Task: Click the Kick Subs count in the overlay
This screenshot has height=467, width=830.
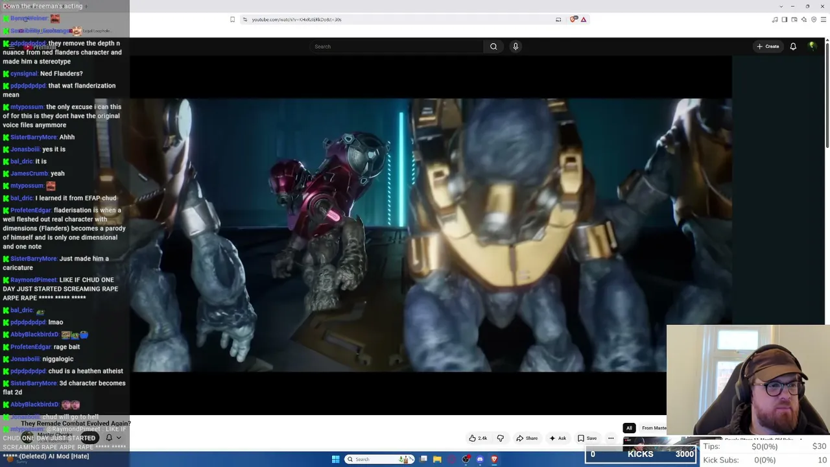Action: [765, 460]
